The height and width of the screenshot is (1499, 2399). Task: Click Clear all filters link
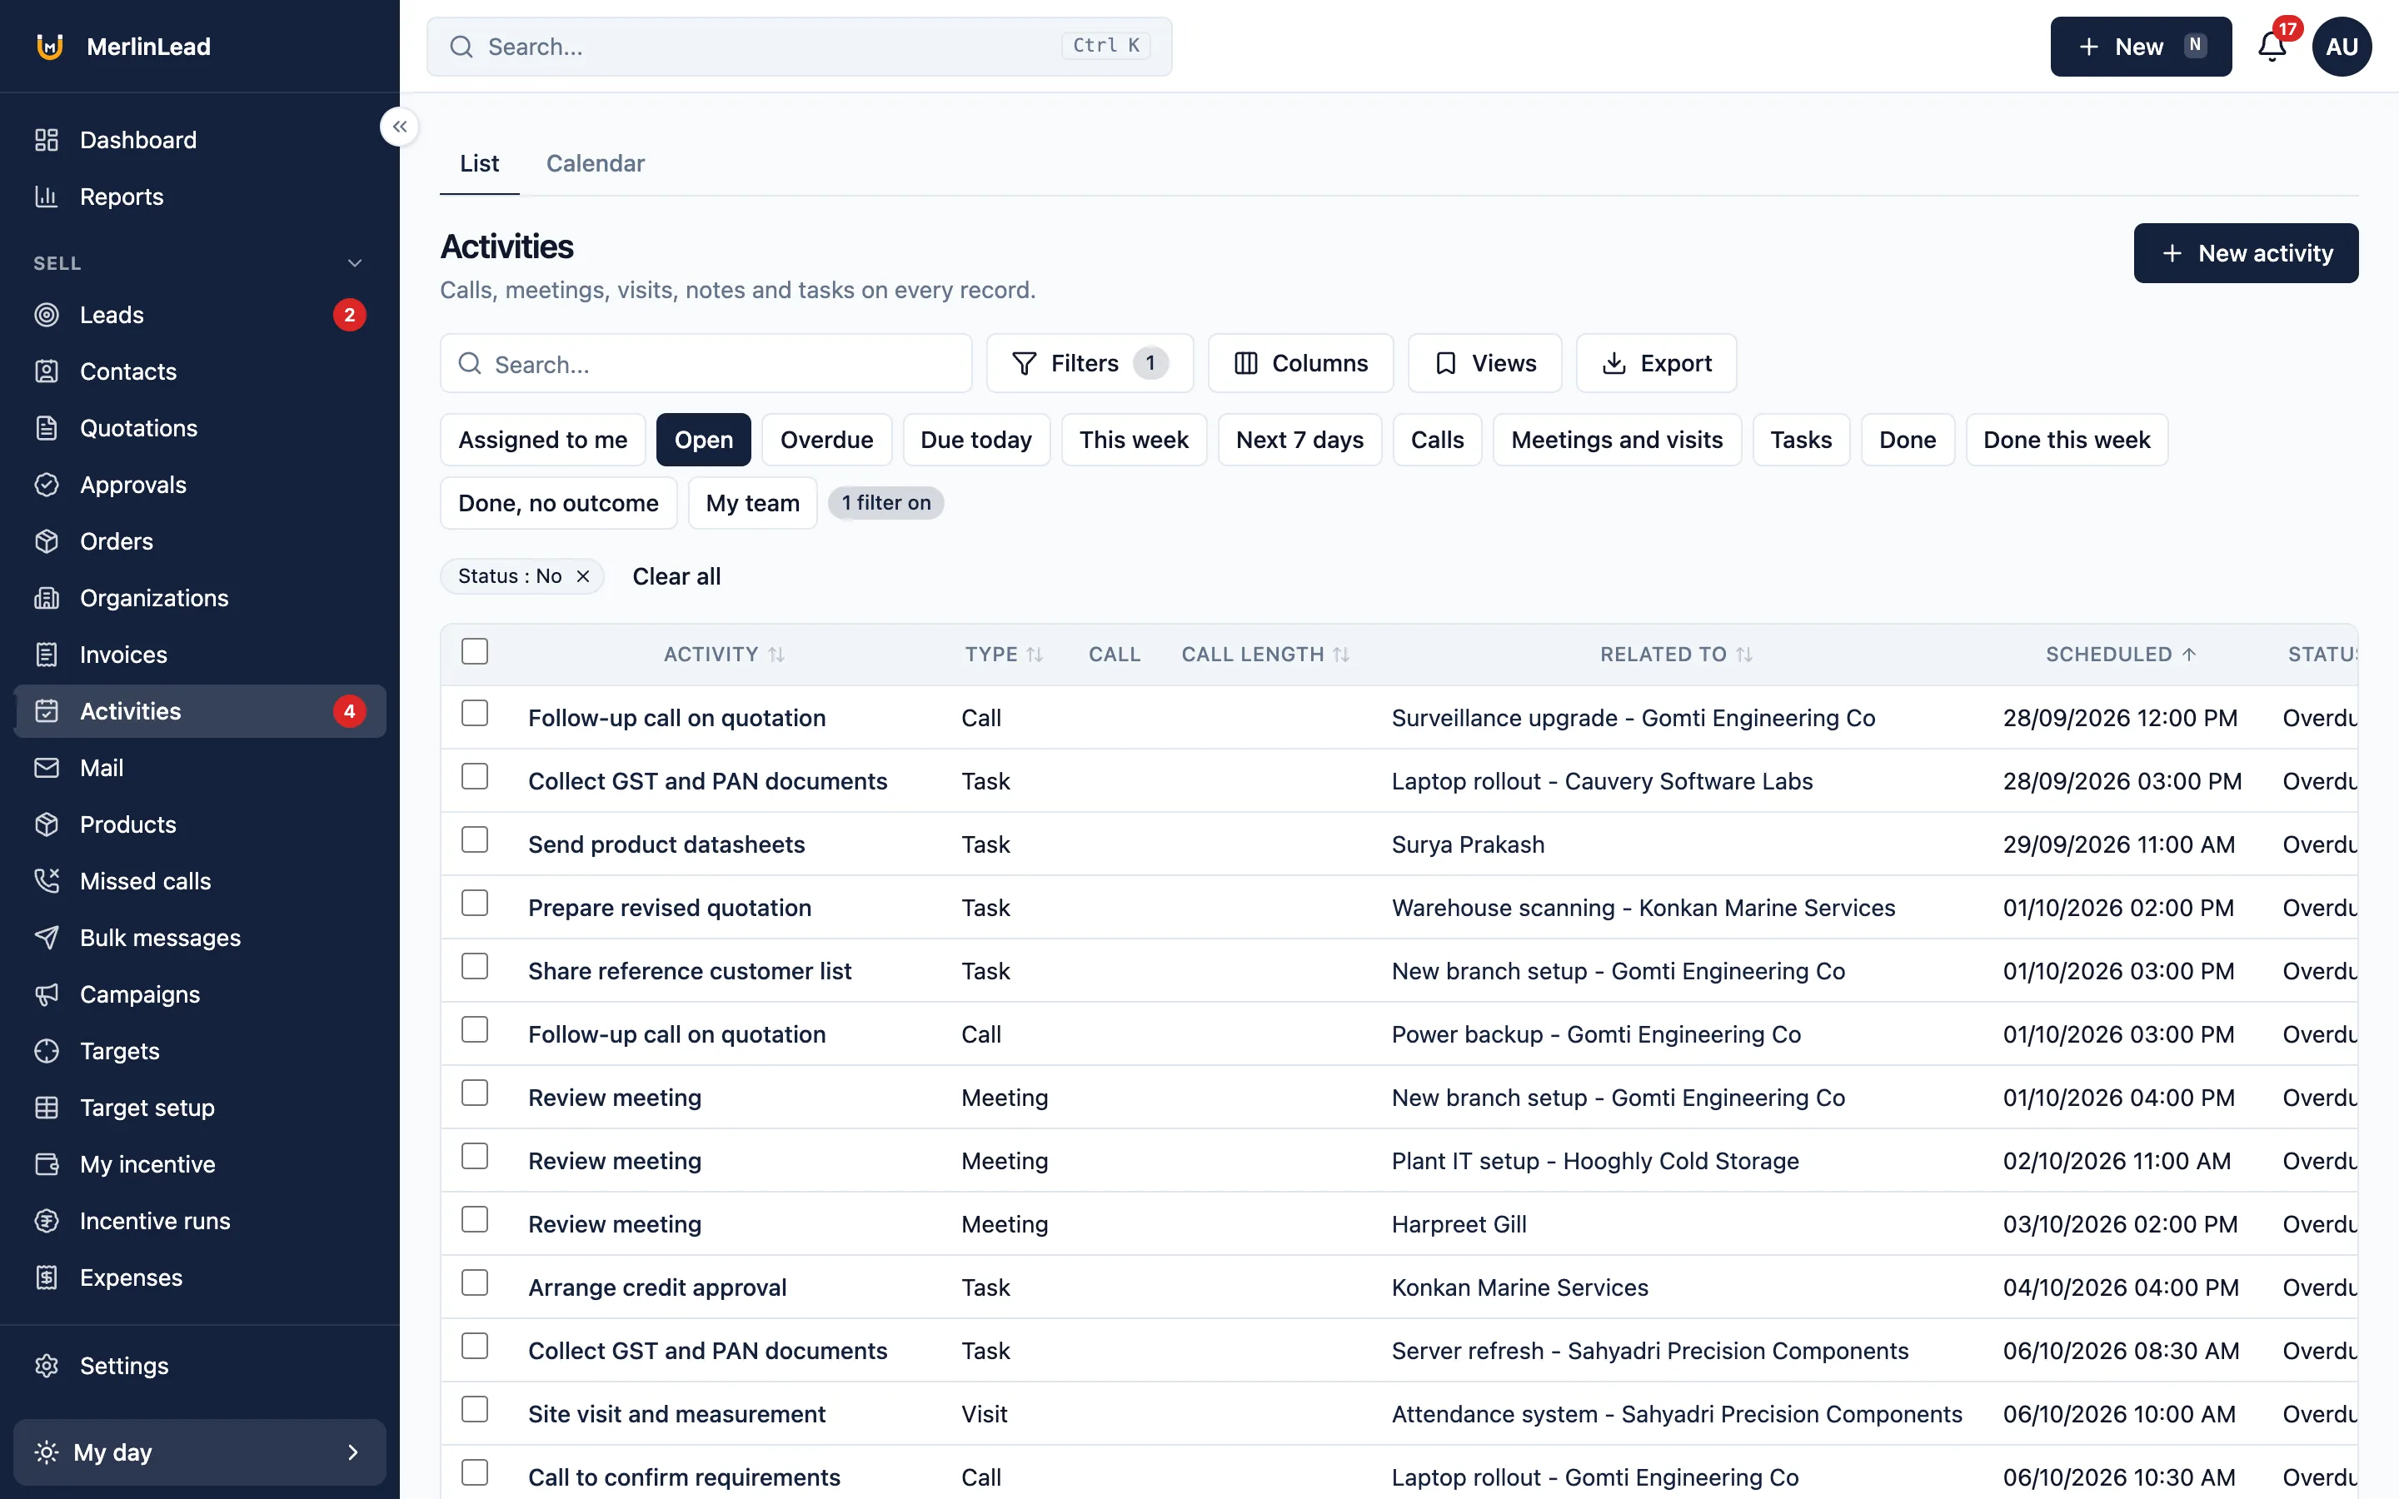pyautogui.click(x=676, y=577)
